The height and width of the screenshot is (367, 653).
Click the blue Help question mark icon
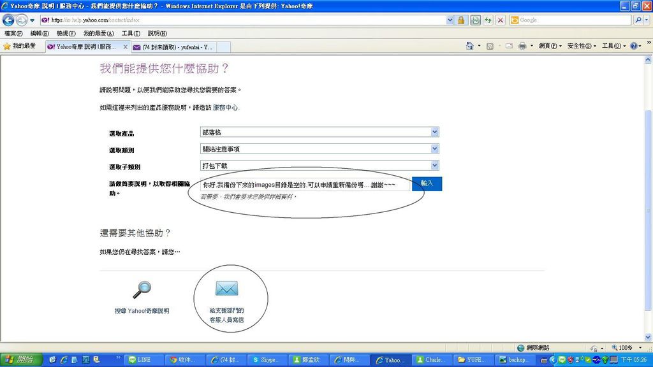click(x=633, y=46)
